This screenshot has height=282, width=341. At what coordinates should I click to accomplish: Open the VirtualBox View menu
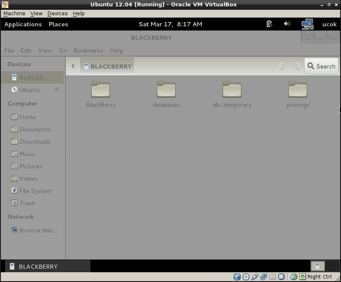[36, 14]
